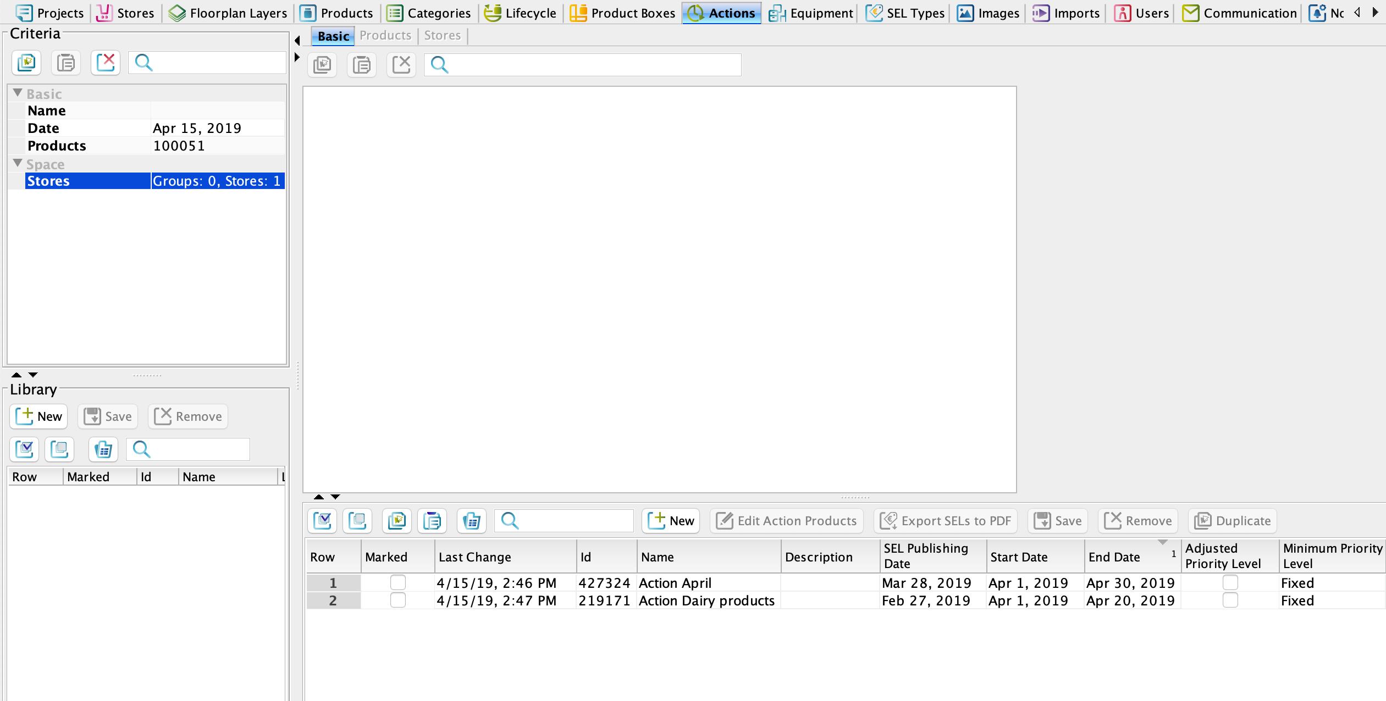Collapse the Basic criteria group
Image resolution: width=1386 pixels, height=701 pixels.
[x=18, y=93]
